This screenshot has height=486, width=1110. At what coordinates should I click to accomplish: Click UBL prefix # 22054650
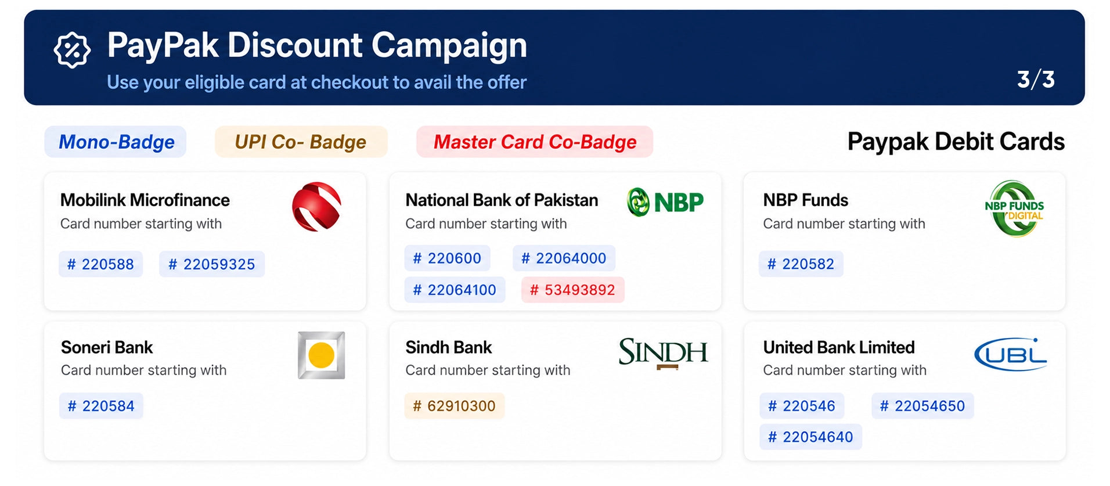click(922, 406)
